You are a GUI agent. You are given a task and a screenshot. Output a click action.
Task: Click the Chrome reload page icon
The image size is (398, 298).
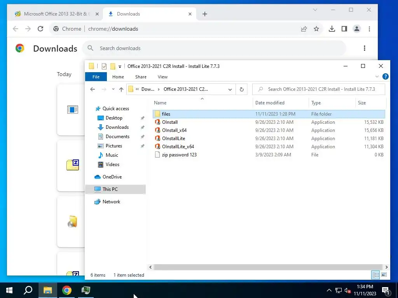click(40, 29)
